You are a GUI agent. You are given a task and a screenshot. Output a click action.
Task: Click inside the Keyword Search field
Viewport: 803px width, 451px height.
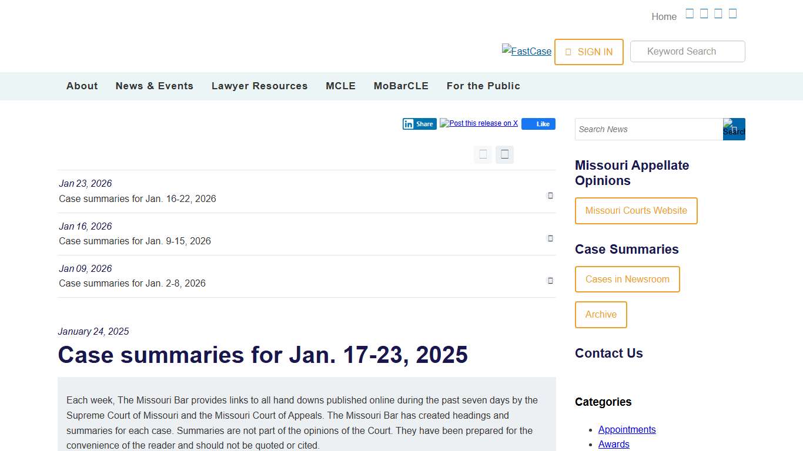(687, 52)
